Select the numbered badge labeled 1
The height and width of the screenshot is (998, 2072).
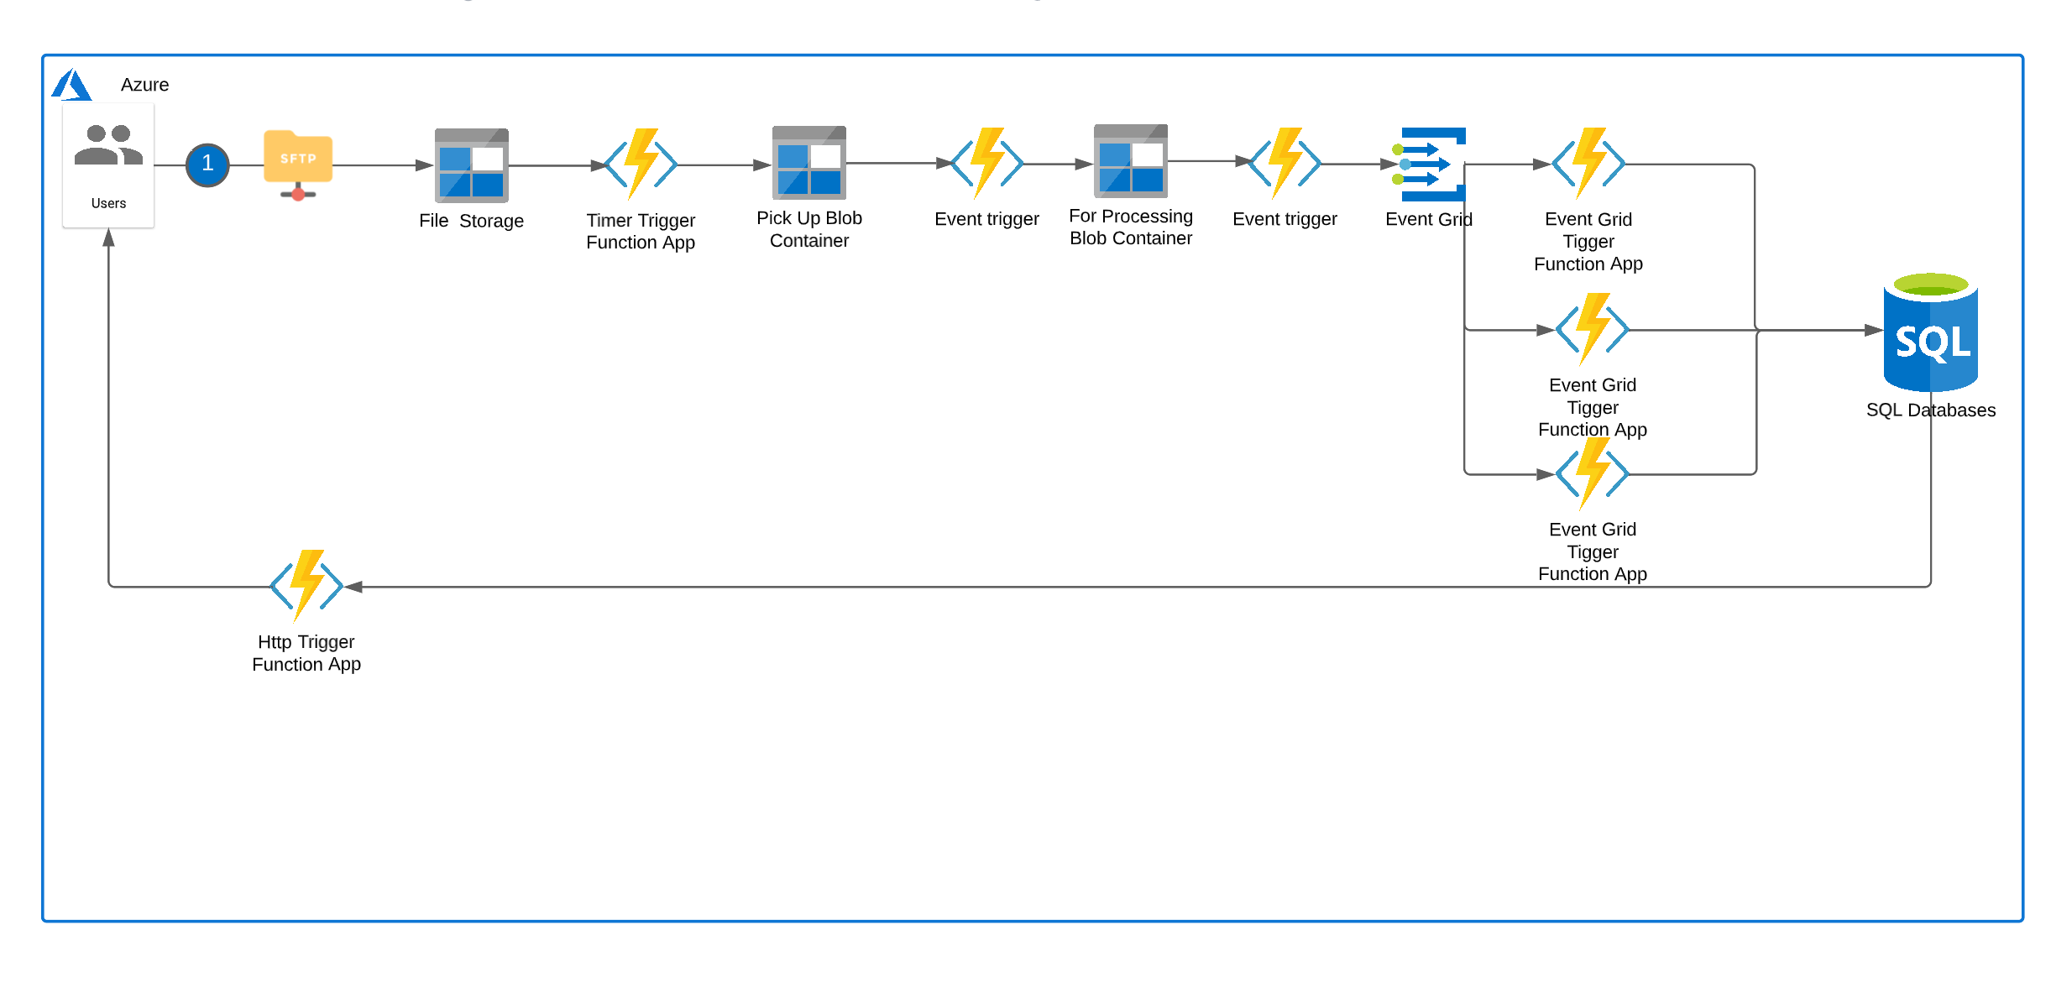(207, 165)
